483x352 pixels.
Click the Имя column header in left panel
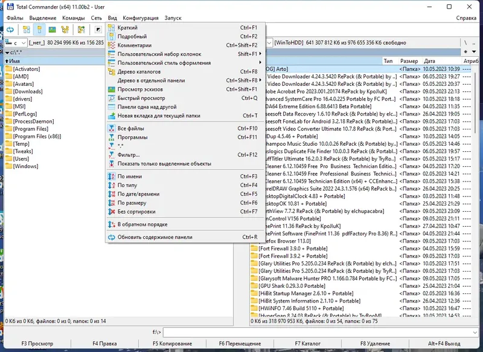coord(54,61)
